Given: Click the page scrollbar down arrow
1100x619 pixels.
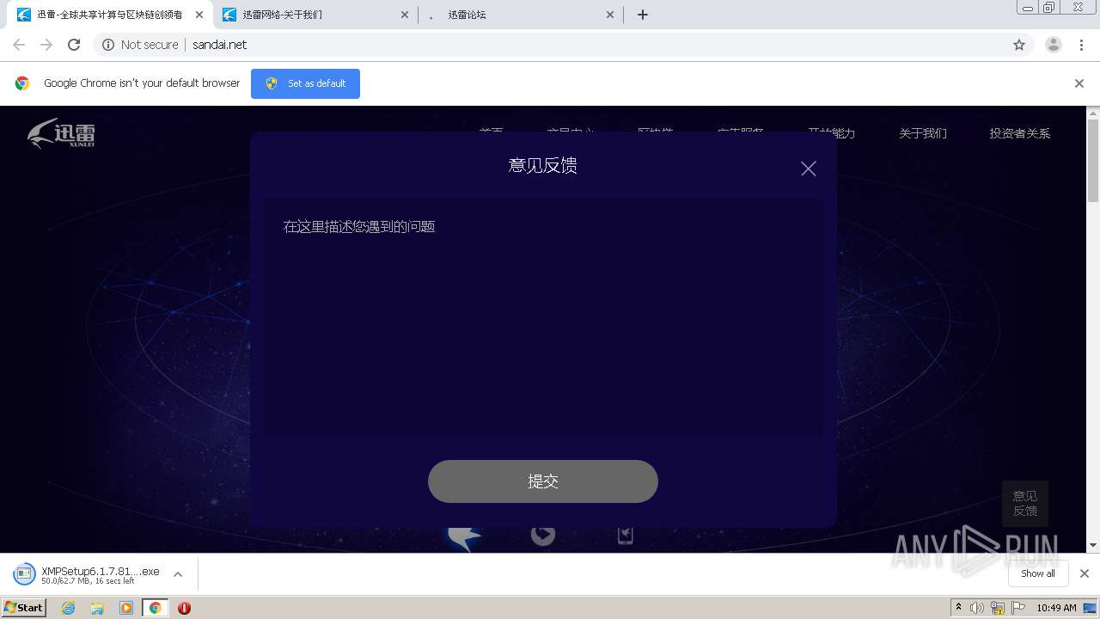Looking at the screenshot, I should (x=1093, y=545).
